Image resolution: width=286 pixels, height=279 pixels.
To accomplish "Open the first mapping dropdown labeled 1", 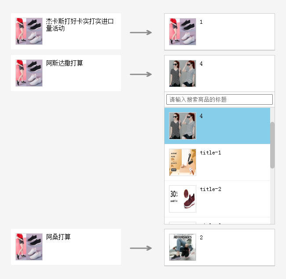I will pos(219,32).
